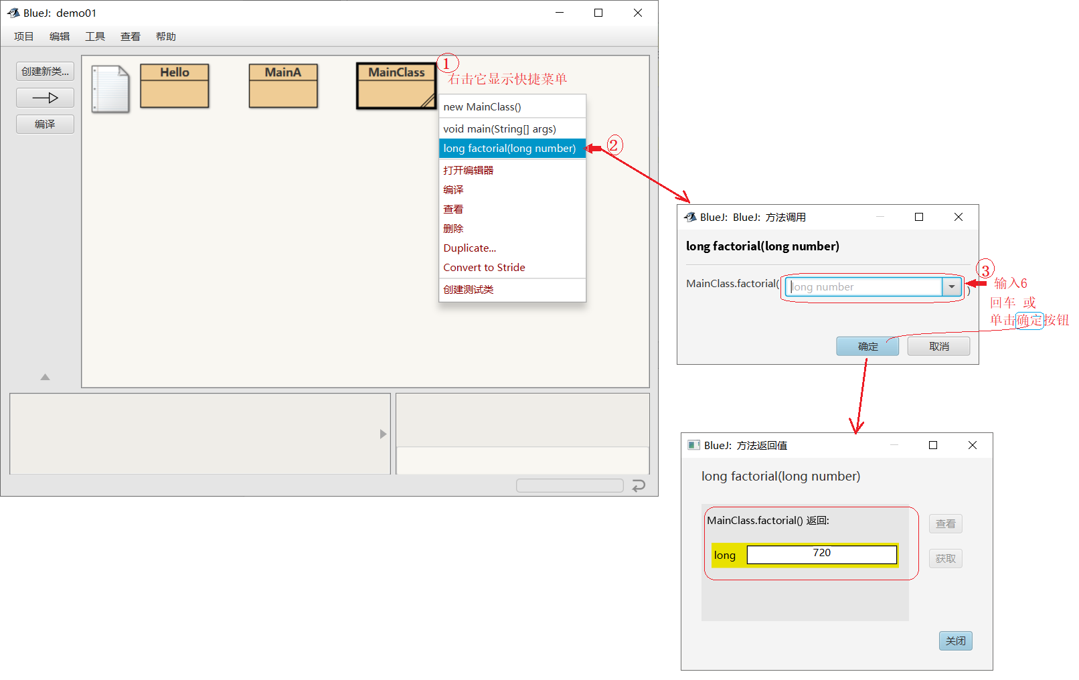Click the 编译 button in sidebar
This screenshot has width=1079, height=680.
[45, 124]
